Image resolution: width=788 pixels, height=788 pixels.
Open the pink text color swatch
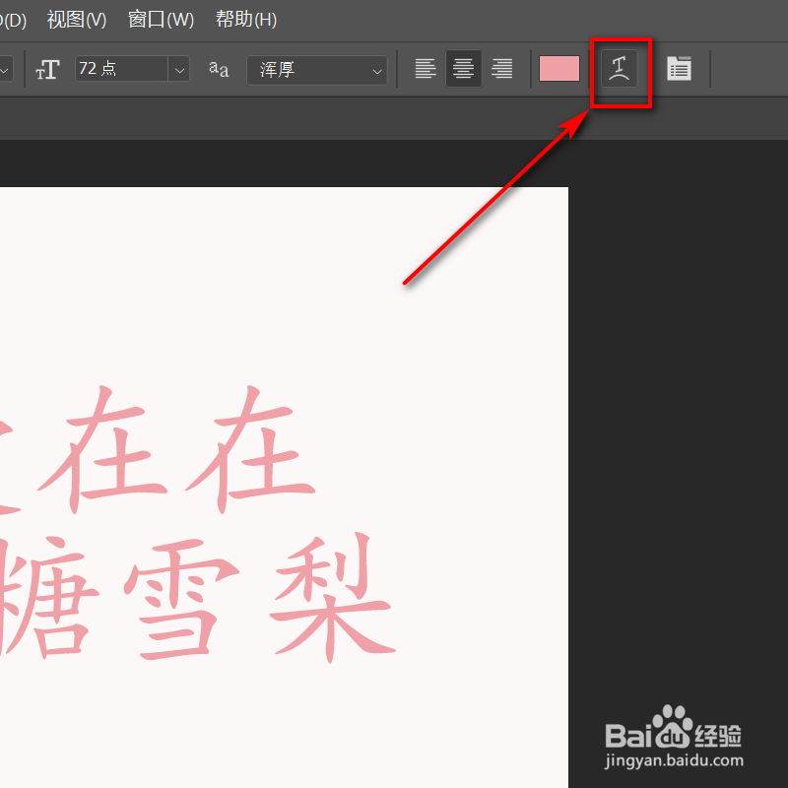click(x=558, y=69)
